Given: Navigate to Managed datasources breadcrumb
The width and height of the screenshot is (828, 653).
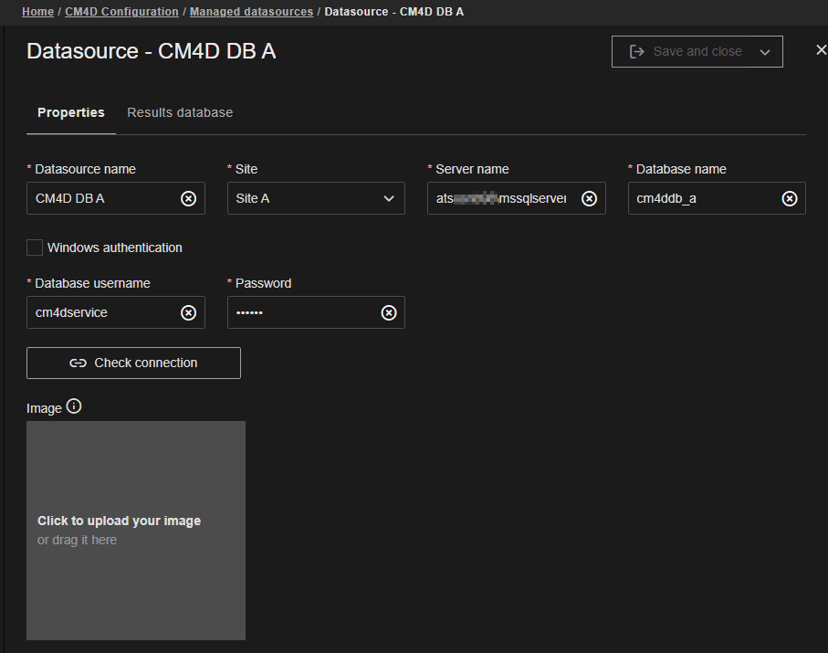Looking at the screenshot, I should [251, 12].
